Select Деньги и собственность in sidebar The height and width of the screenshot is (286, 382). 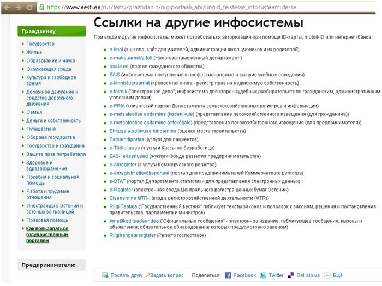tap(53, 120)
